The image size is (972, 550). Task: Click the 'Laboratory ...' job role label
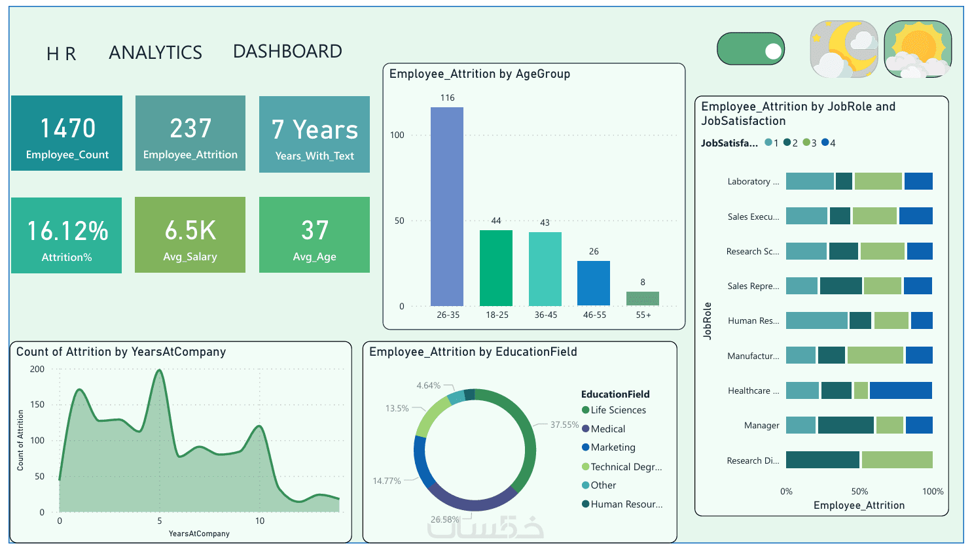753,182
